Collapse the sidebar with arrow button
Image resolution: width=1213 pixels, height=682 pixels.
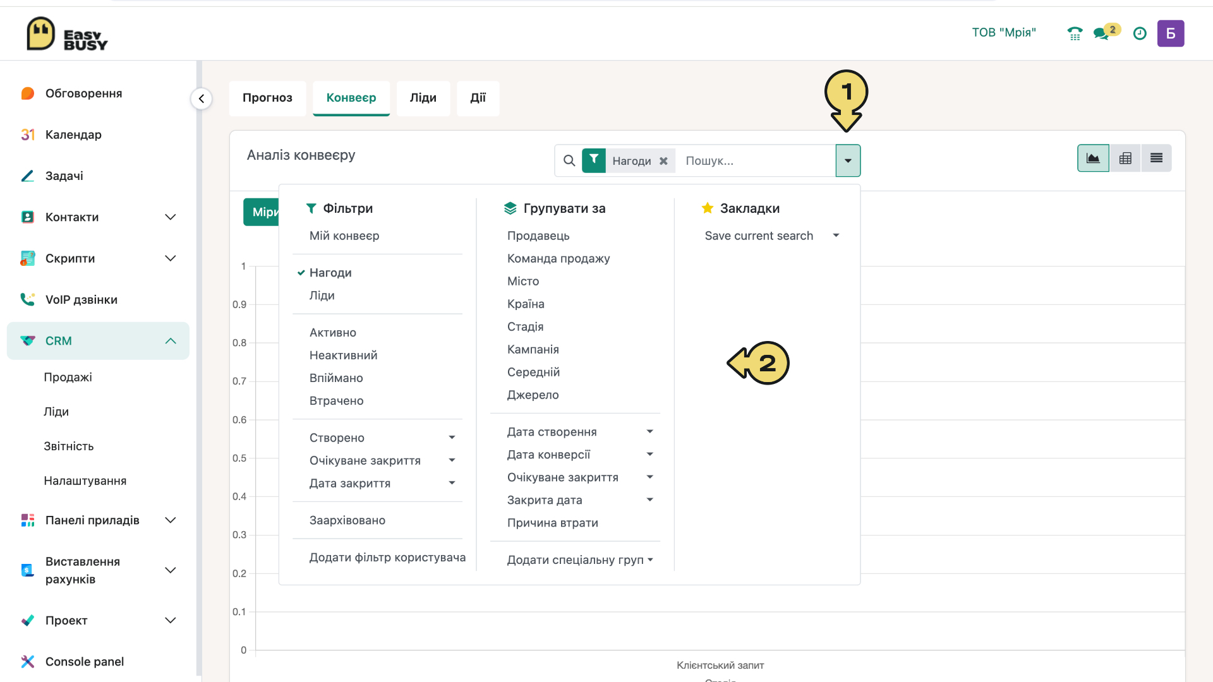click(x=202, y=99)
